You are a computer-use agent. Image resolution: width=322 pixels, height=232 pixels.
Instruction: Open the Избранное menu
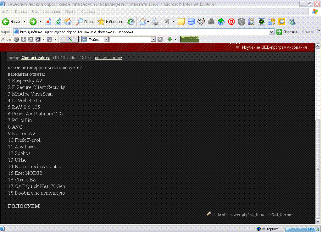tap(51, 12)
